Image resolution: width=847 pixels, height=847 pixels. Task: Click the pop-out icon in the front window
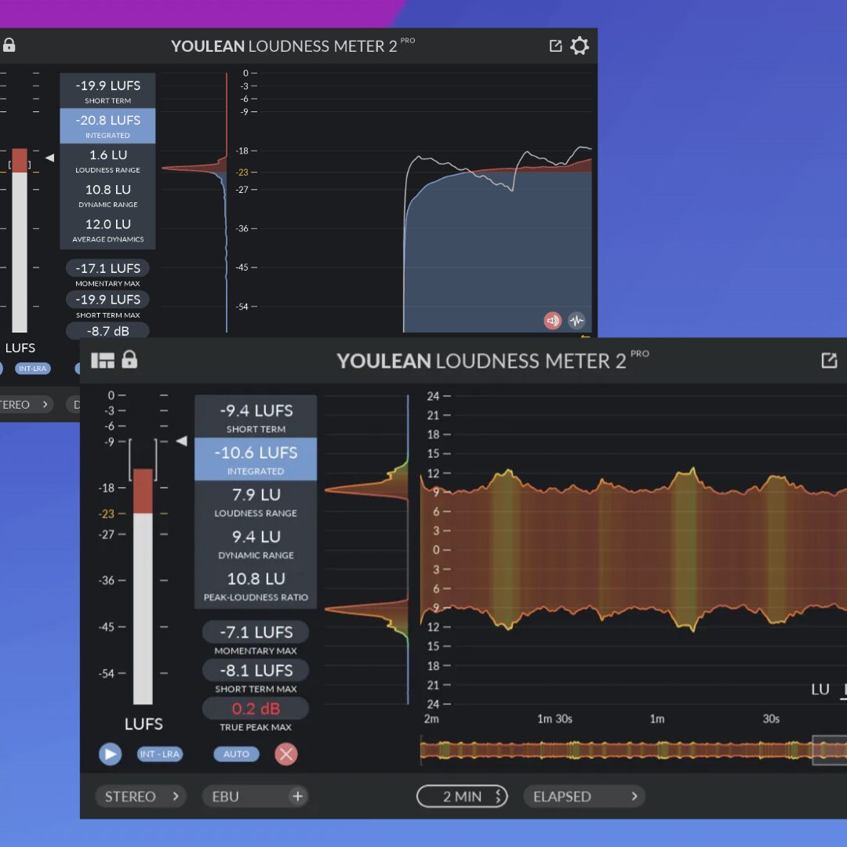[829, 360]
